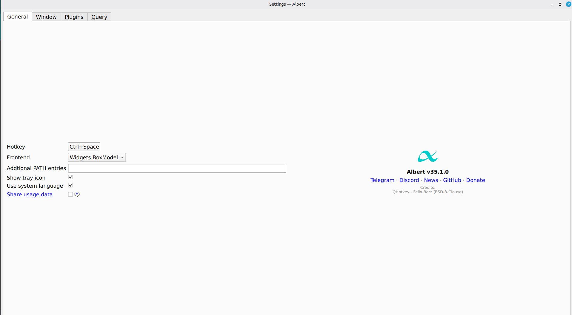Open the News link
The height and width of the screenshot is (315, 572).
[x=431, y=180]
